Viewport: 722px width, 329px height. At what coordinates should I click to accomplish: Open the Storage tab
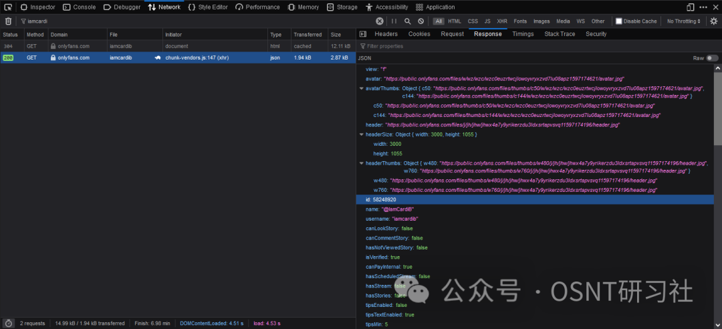point(342,7)
